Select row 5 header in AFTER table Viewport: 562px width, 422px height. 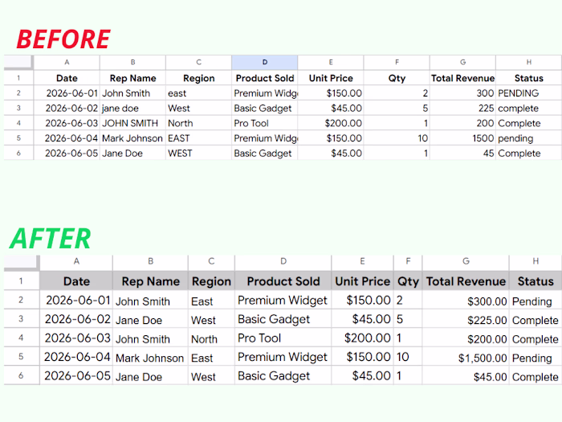pyautogui.click(x=21, y=357)
